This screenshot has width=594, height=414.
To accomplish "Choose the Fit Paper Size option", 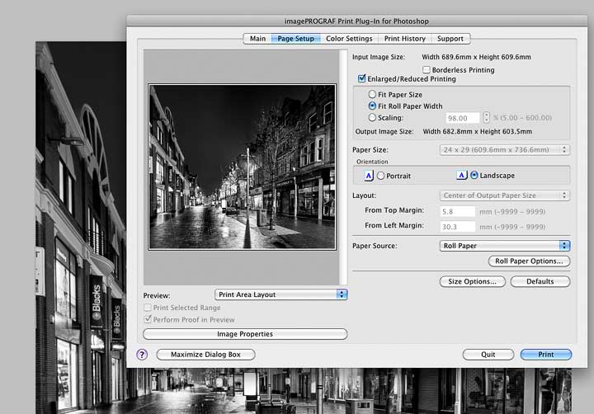I will click(372, 94).
